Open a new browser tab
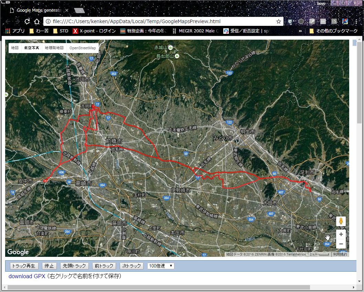Image resolution: width=364 pixels, height=292 pixels. 79,10
